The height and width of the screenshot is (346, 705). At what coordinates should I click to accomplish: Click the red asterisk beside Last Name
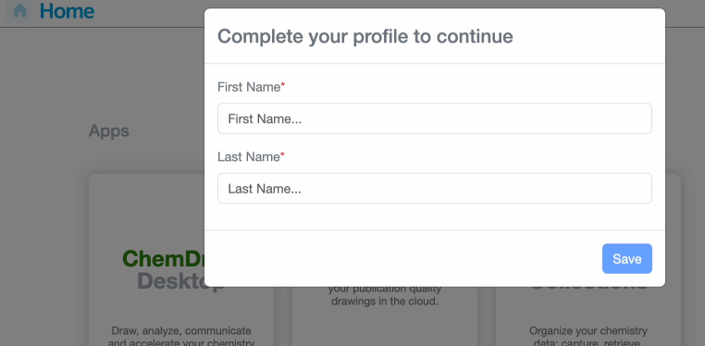point(283,155)
